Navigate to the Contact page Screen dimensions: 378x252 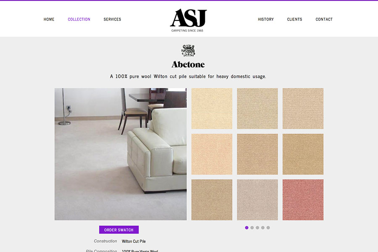324,19
